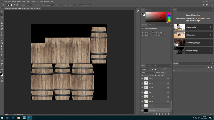214x120 pixels.
Task: Select the Hand tool
Action: (x=2, y=63)
